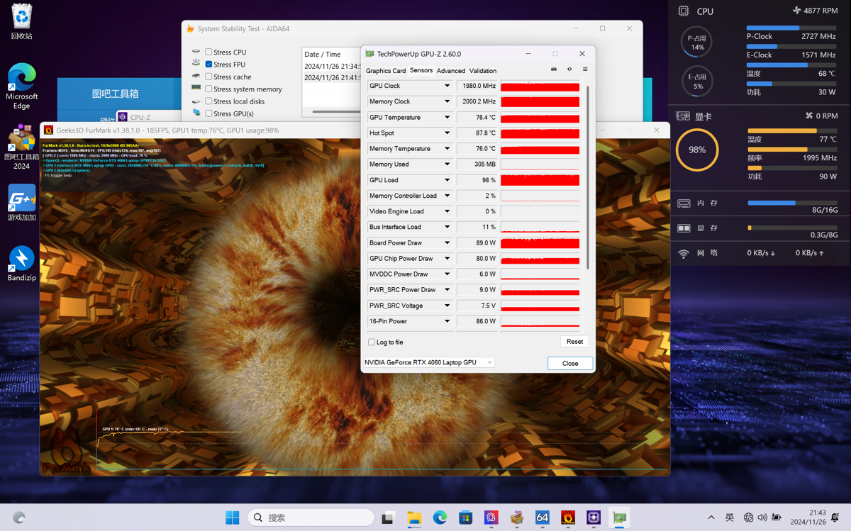The image size is (851, 531).
Task: Uncheck the Stress FPU checkbox
Action: tap(208, 65)
